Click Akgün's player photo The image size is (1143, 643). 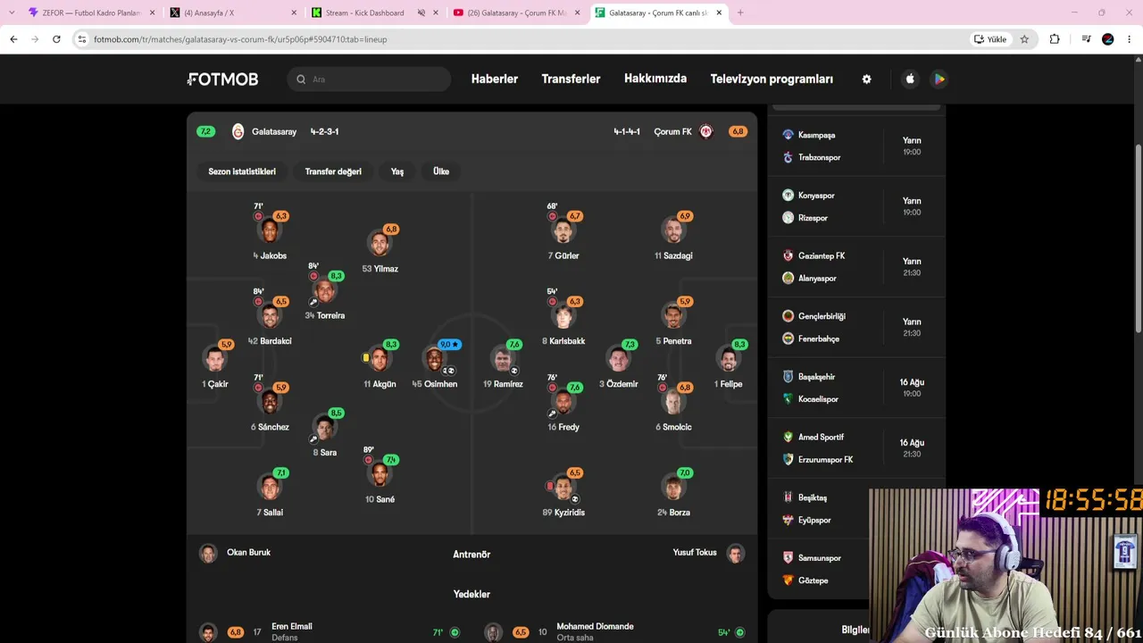(x=380, y=359)
